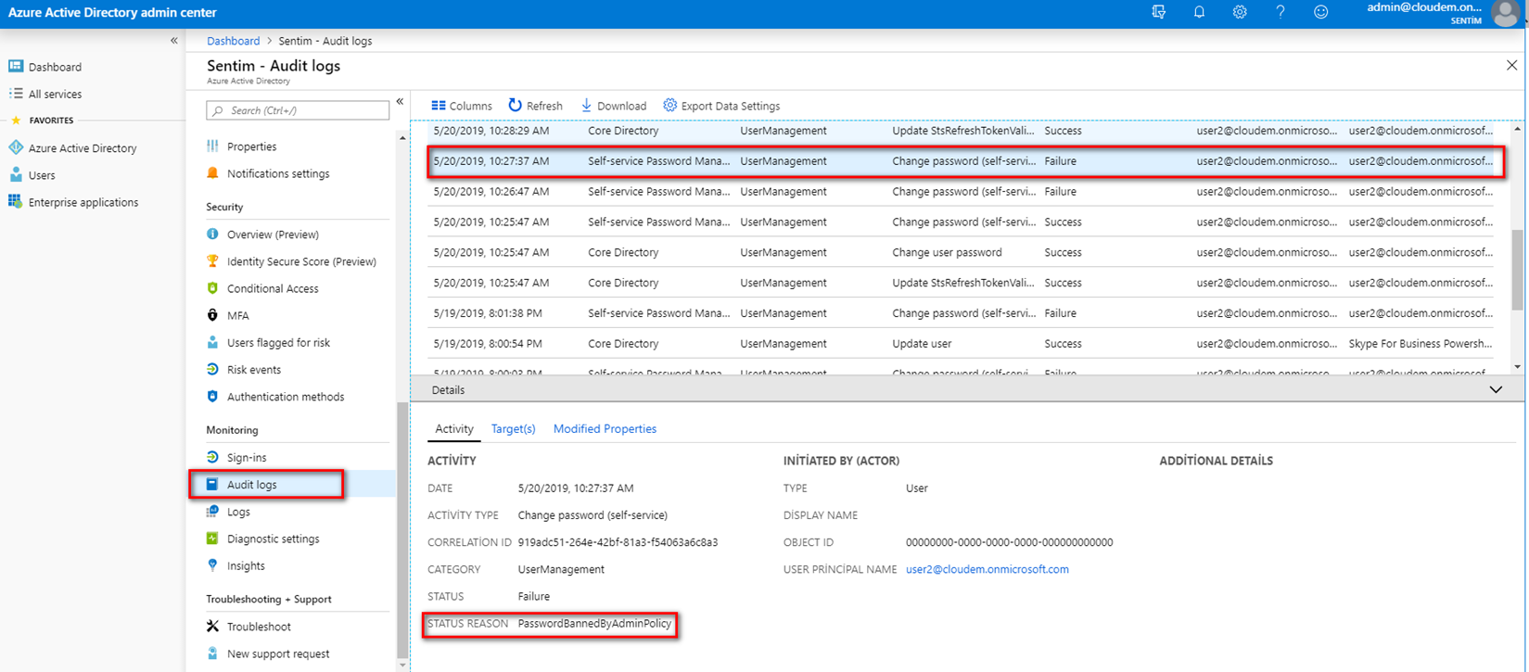Focus the Search (Ctrl+/) box
This screenshot has height=672, width=1529.
[298, 110]
